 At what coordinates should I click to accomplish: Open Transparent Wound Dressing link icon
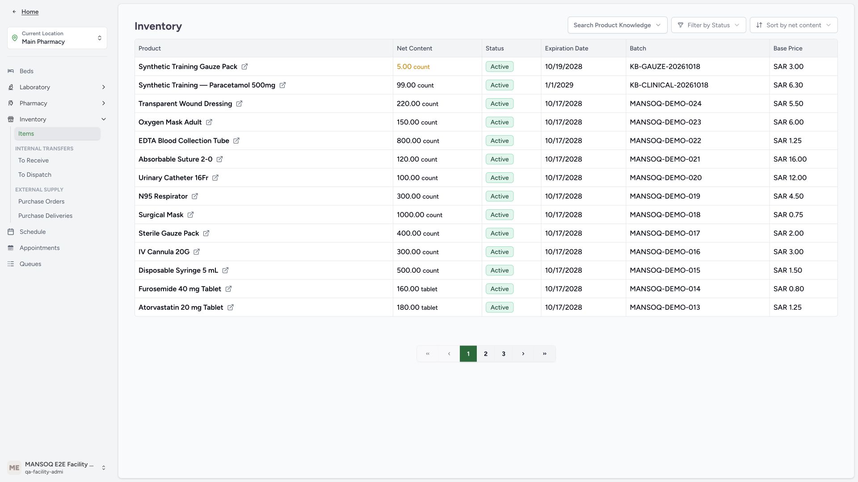[239, 104]
